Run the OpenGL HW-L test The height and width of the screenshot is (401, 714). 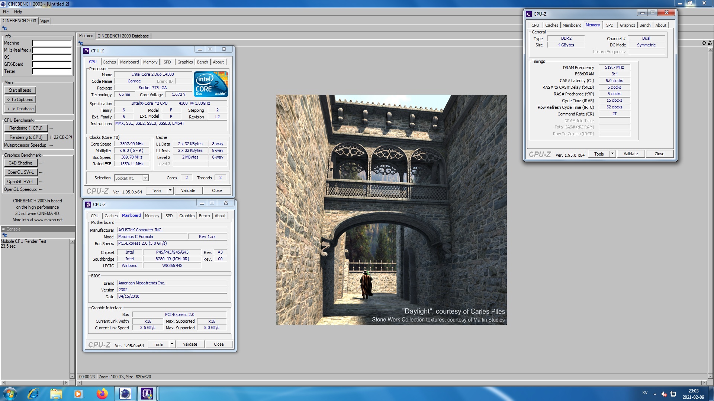(20, 182)
